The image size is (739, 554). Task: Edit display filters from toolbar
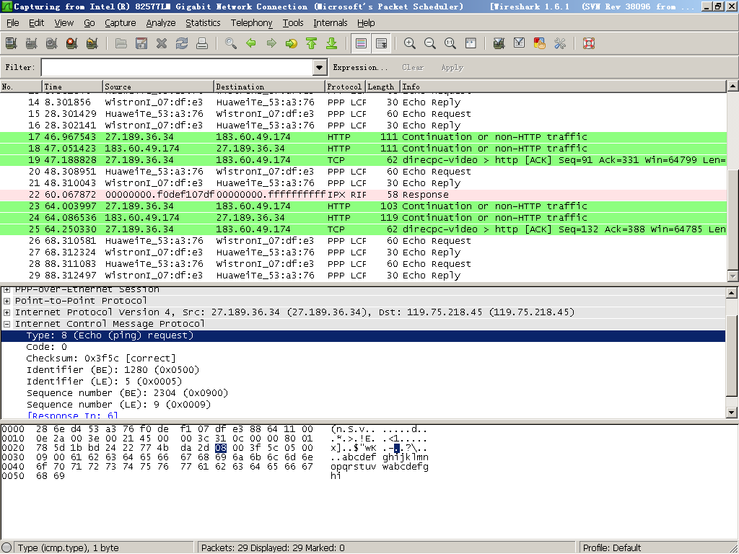coord(520,44)
